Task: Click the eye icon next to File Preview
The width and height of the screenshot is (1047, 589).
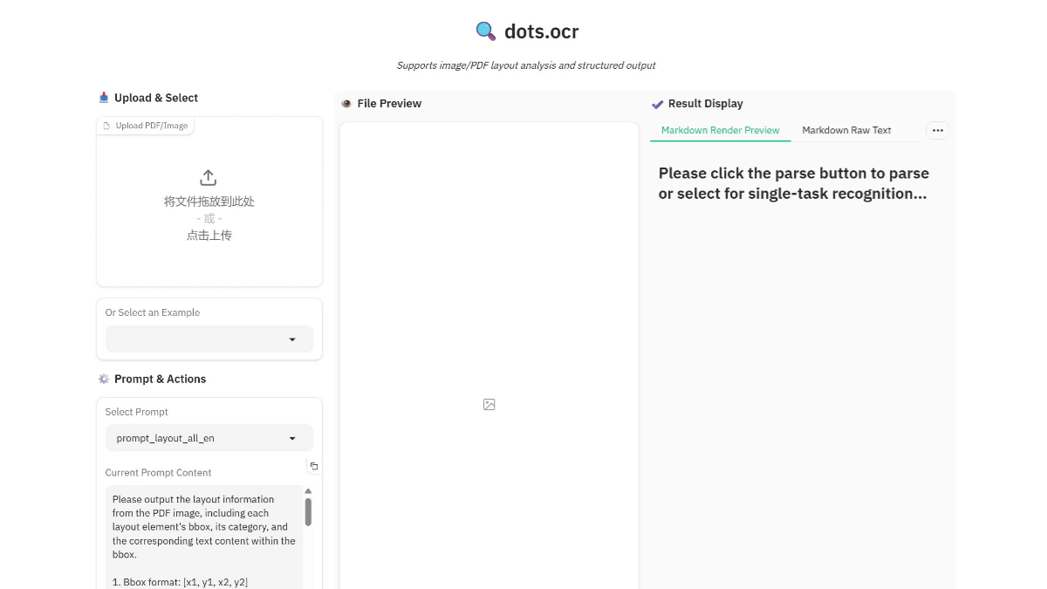Action: tap(346, 103)
